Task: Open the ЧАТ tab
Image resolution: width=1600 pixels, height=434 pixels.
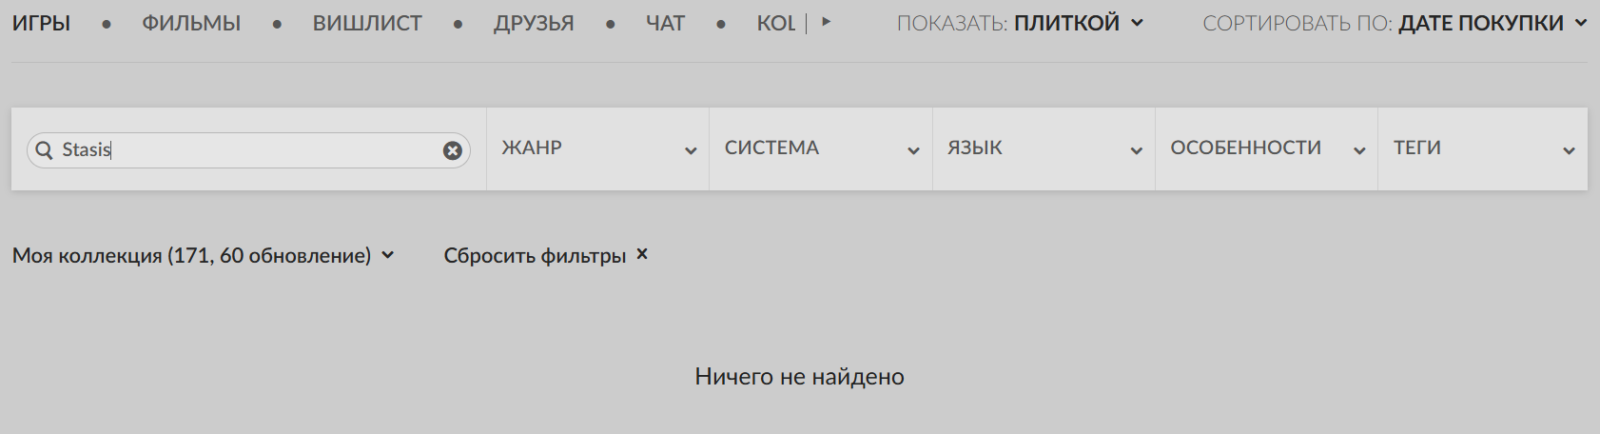Action: click(665, 23)
